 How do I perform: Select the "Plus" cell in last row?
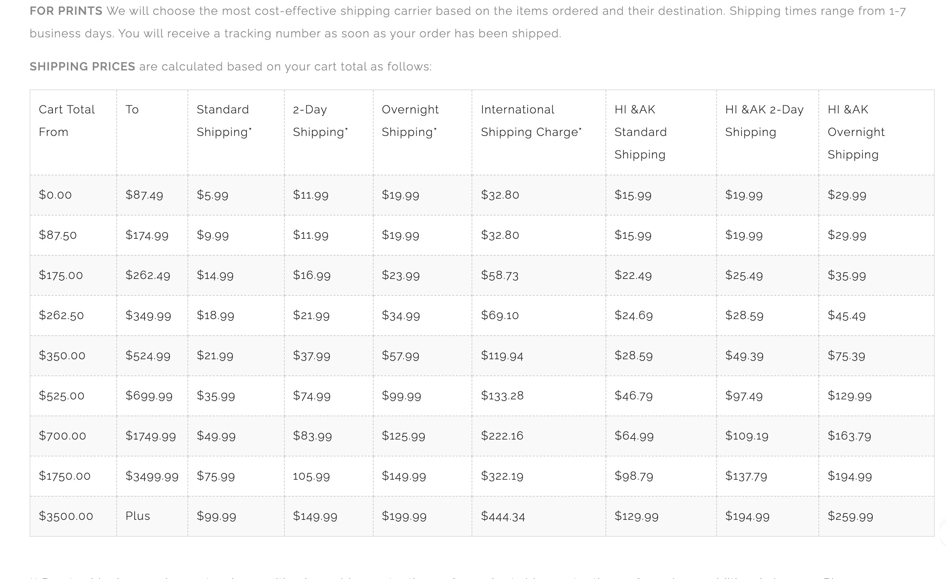pyautogui.click(x=152, y=516)
